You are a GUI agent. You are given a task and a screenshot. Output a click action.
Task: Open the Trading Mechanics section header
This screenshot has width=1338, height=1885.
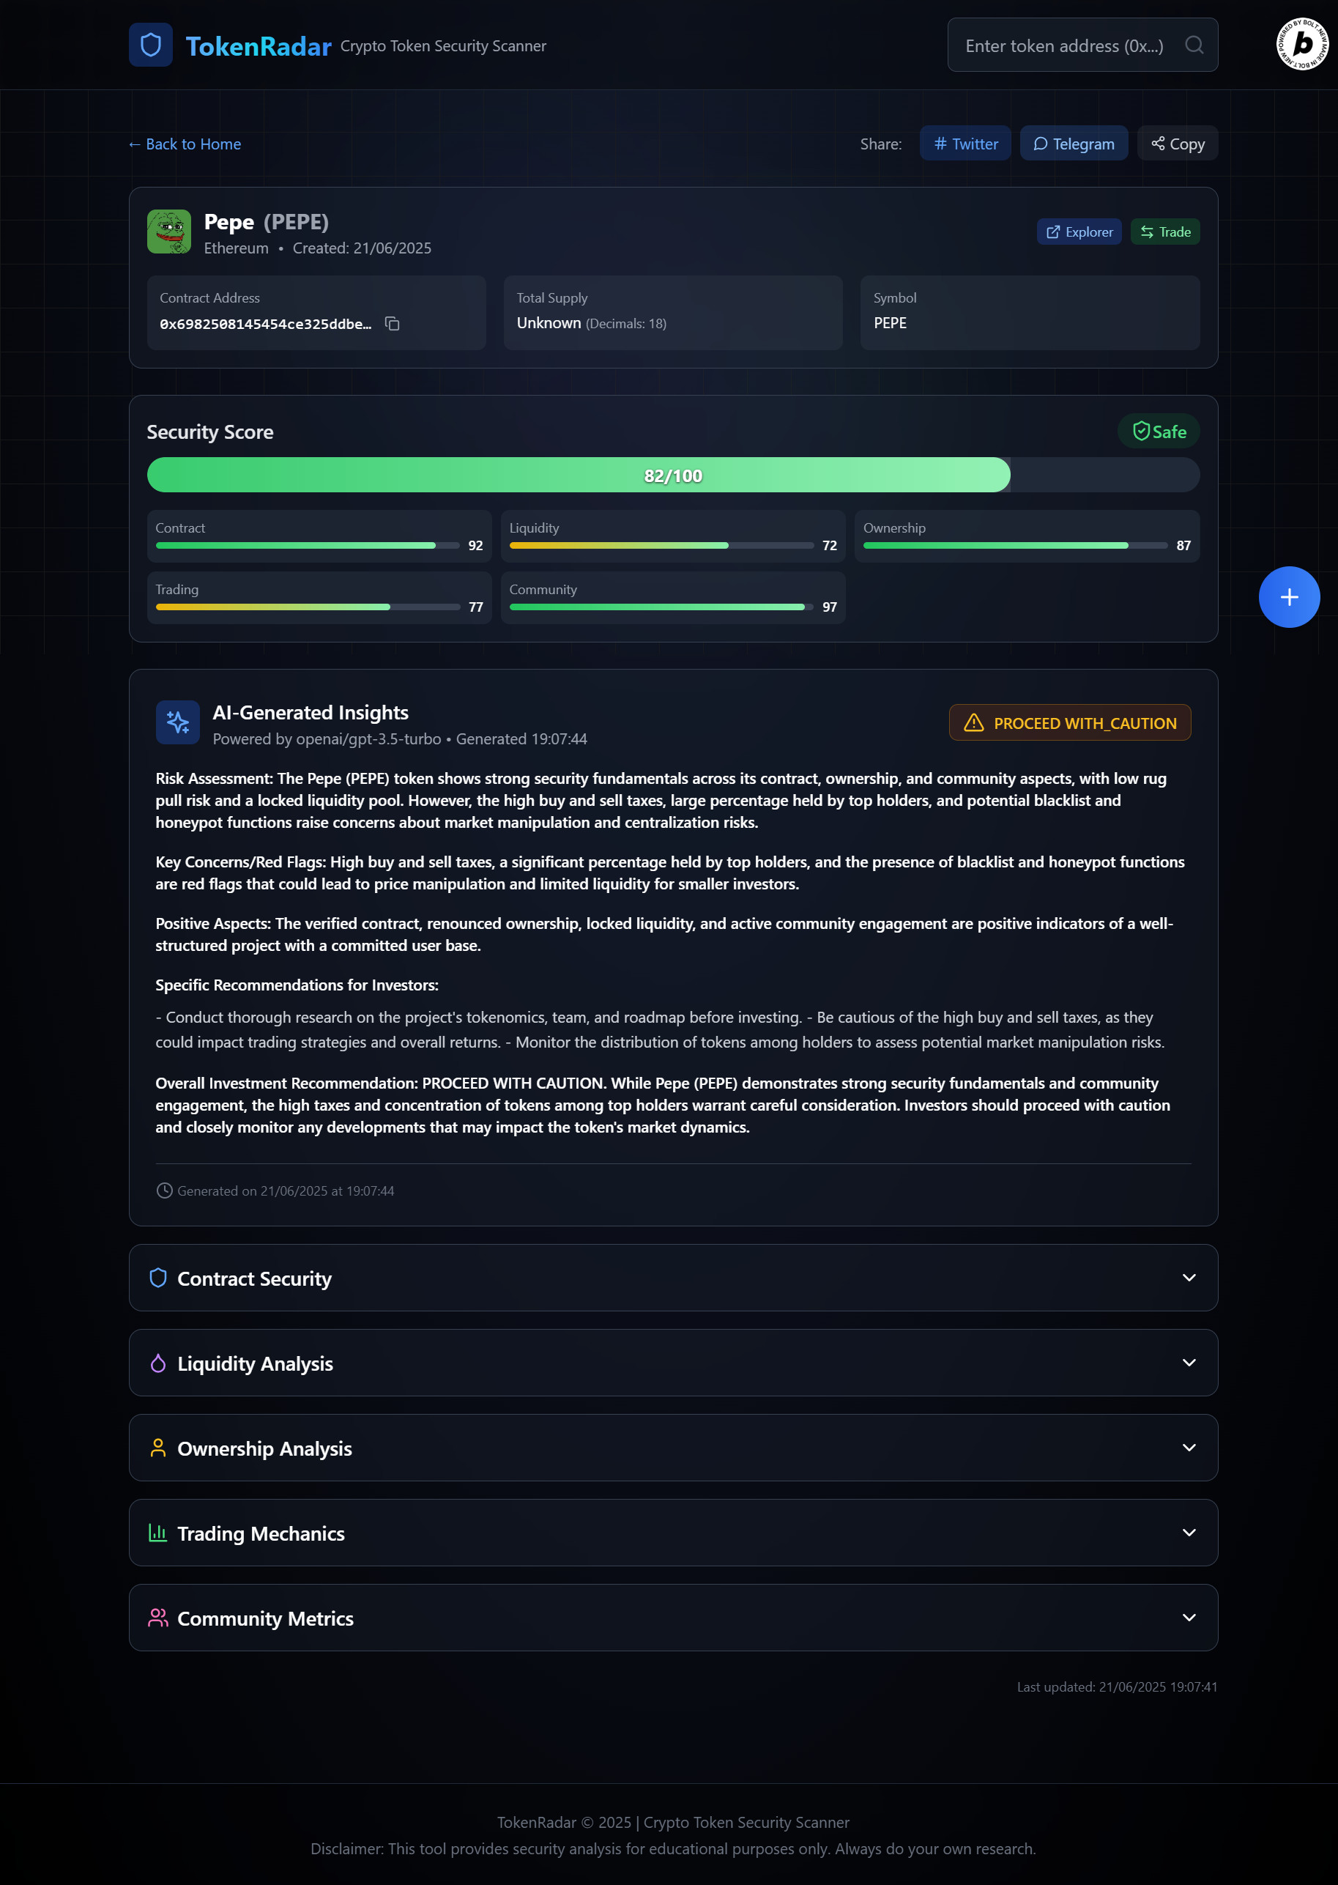(673, 1532)
